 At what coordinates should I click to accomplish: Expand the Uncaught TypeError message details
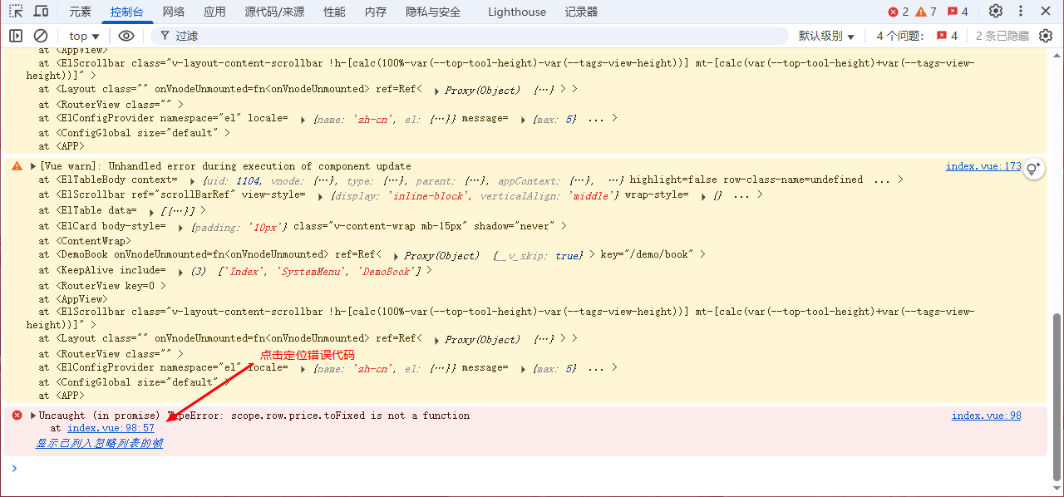(32, 415)
